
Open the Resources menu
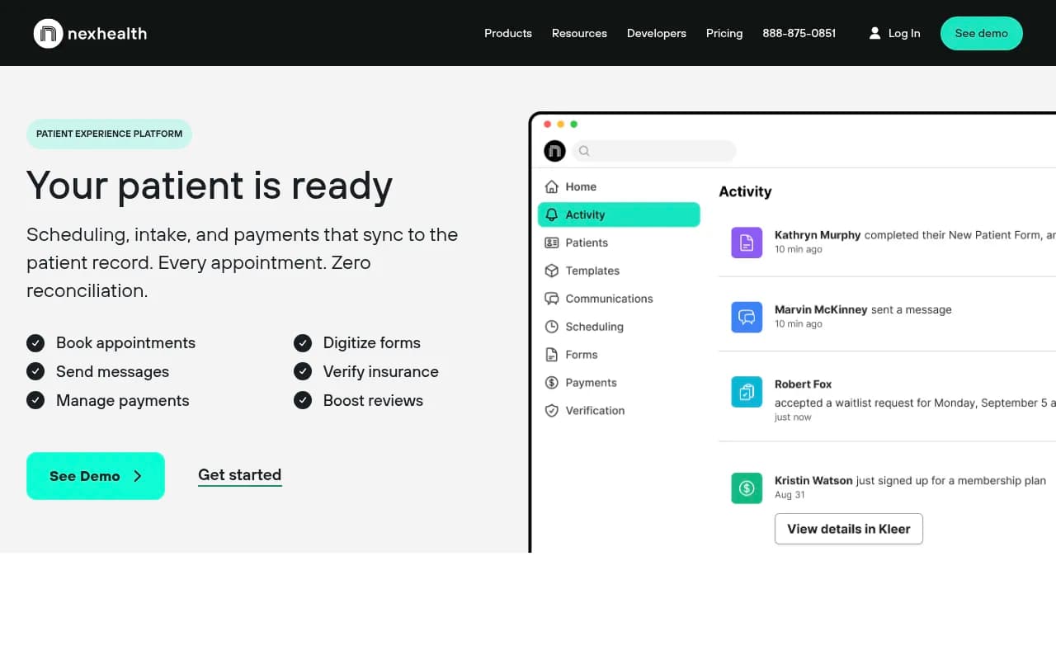(x=579, y=33)
